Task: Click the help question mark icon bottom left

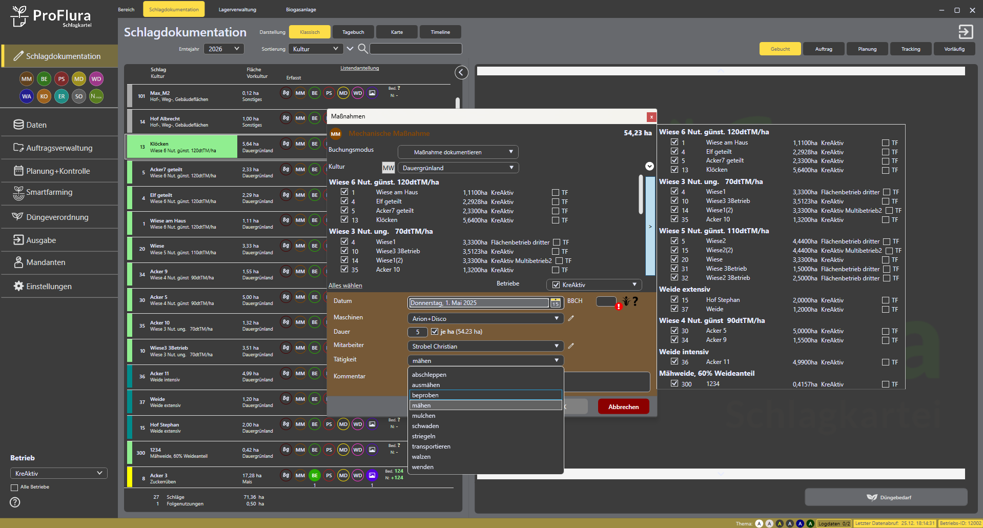Action: [x=15, y=502]
